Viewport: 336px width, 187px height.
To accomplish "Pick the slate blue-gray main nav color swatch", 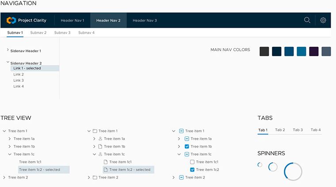I will pyautogui.click(x=326, y=51).
